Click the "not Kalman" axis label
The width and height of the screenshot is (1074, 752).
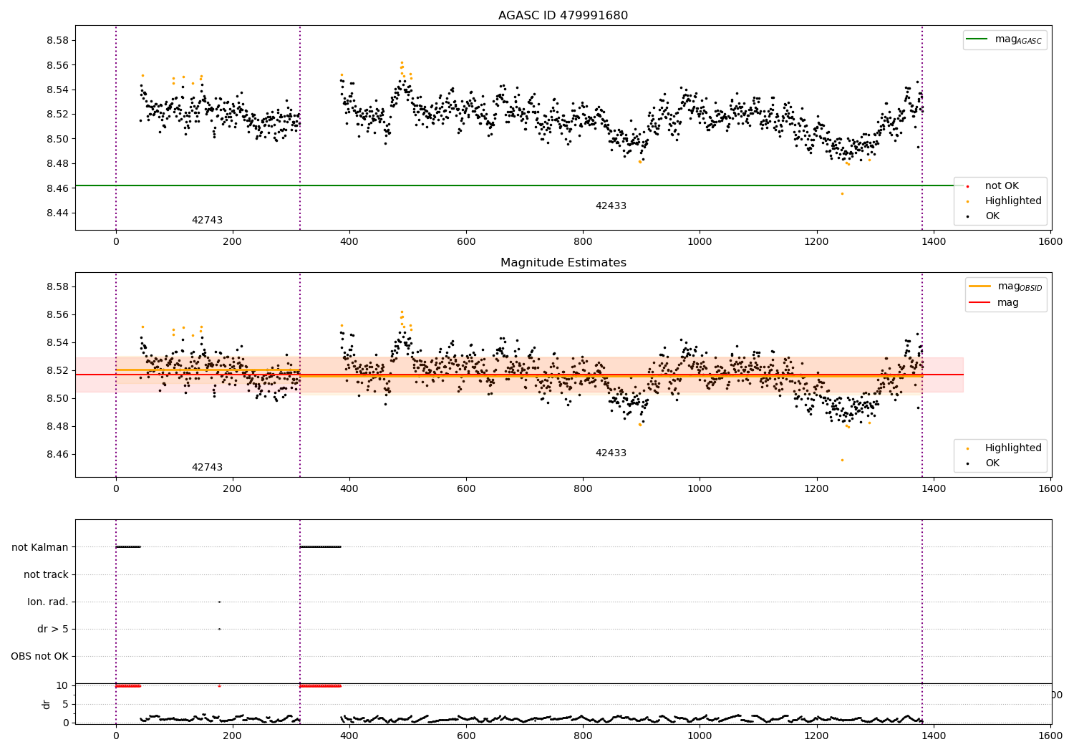40,547
